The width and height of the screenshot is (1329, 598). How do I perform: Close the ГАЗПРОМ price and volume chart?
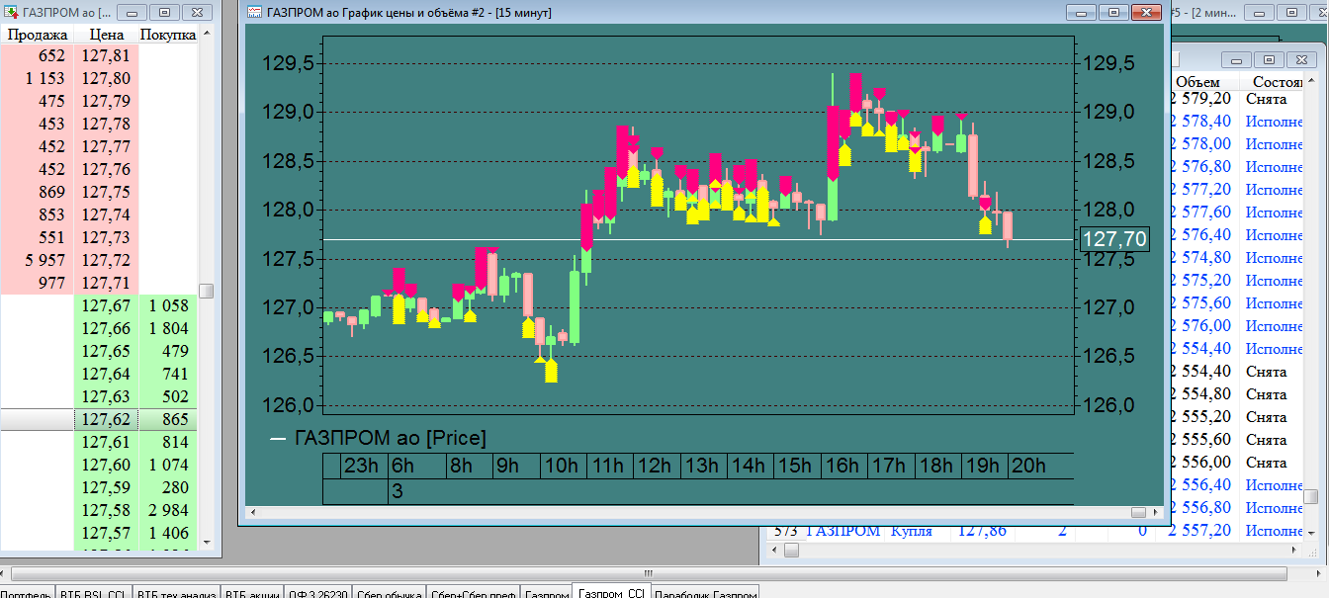[x=1146, y=12]
